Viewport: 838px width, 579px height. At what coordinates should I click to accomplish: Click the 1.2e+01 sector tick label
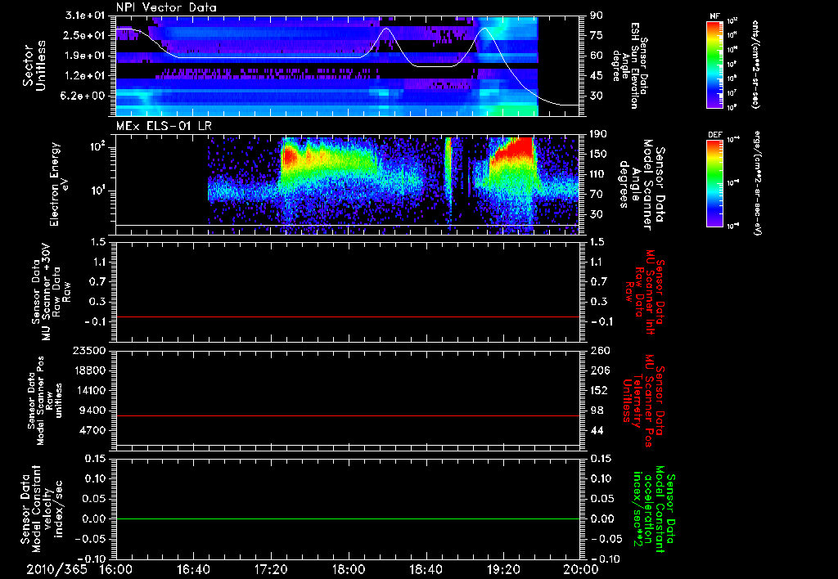click(x=87, y=76)
